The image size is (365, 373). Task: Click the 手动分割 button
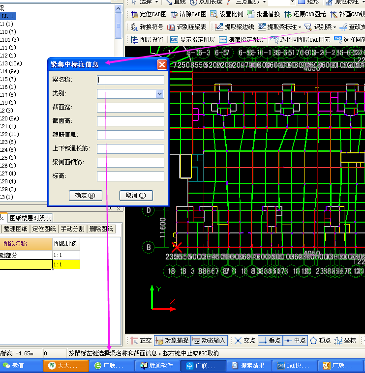pyautogui.click(x=72, y=229)
